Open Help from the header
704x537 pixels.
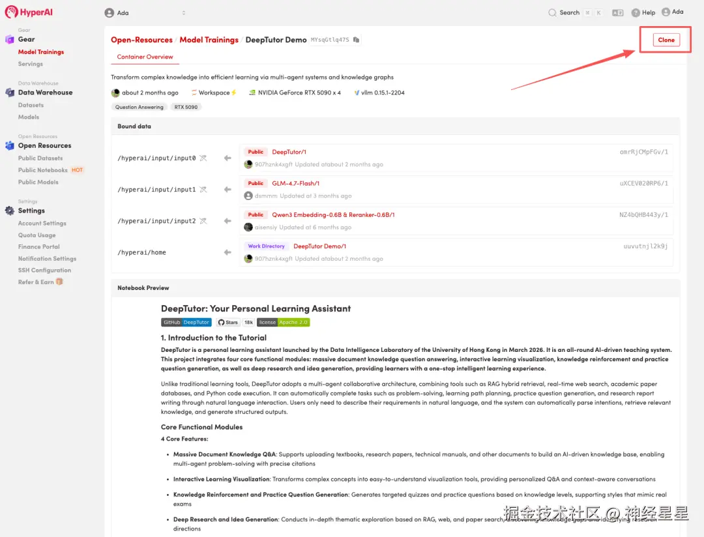[643, 12]
